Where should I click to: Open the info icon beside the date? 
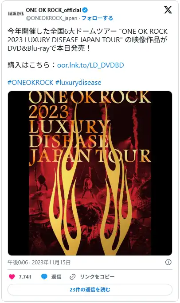[x=168, y=262]
